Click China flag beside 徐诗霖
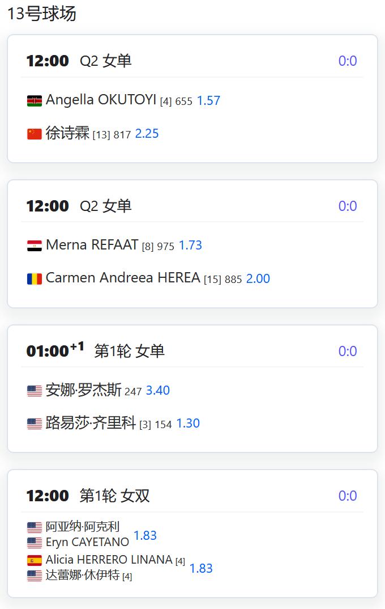The height and width of the screenshot is (609, 385). pos(35,134)
